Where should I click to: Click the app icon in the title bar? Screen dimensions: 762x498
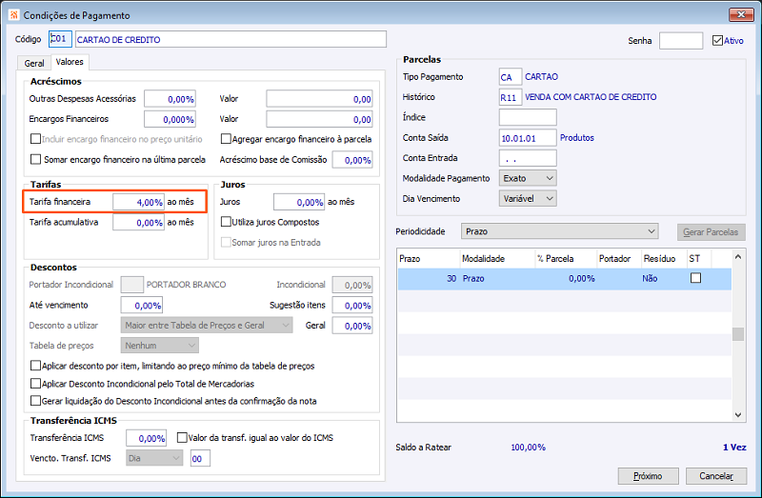coord(13,15)
